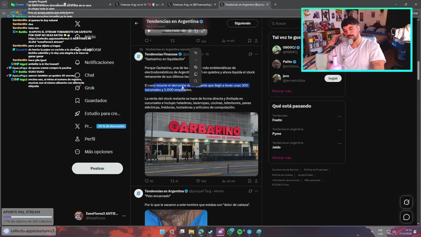Repost the Garbarino post with 41 reposts

click(x=174, y=181)
